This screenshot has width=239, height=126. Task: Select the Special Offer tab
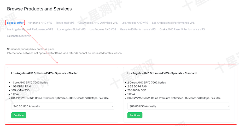[15, 23]
